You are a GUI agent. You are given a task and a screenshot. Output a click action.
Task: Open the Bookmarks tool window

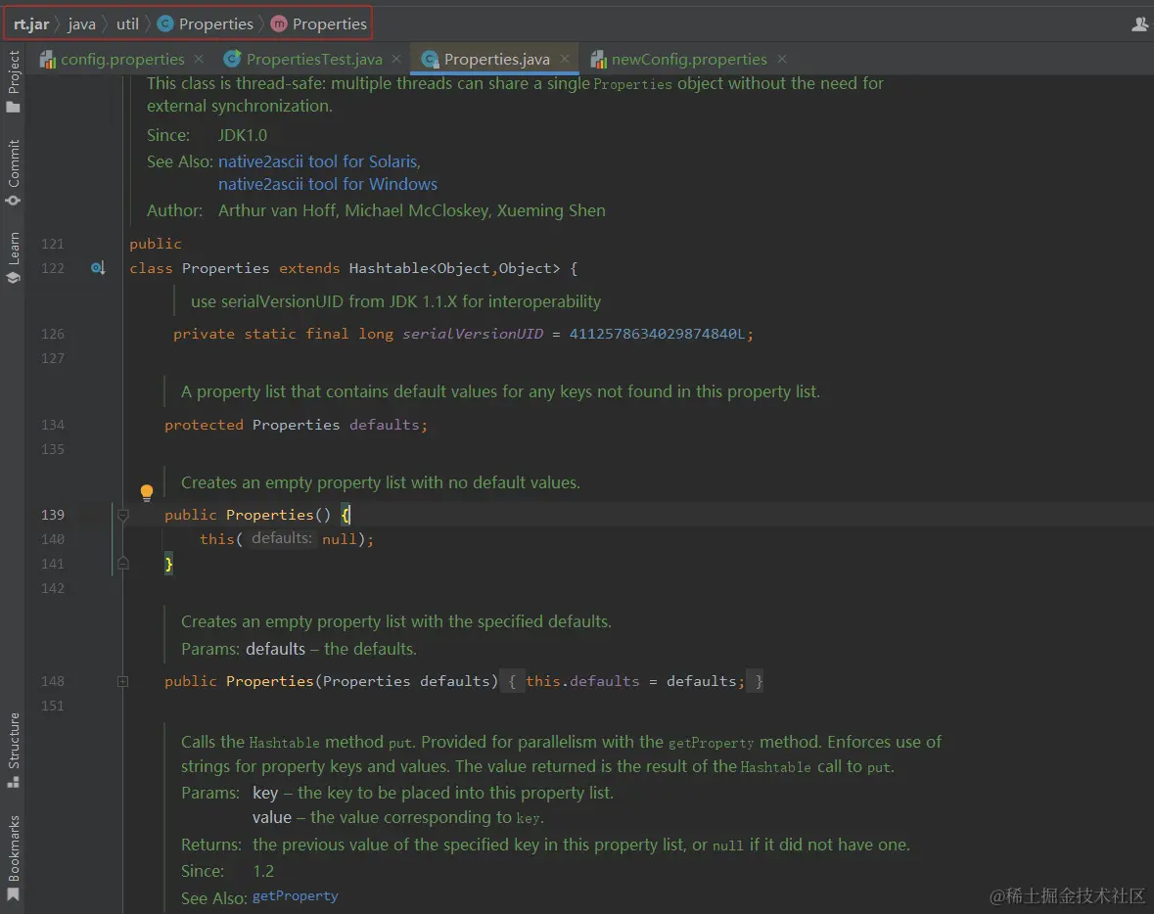pyautogui.click(x=13, y=857)
